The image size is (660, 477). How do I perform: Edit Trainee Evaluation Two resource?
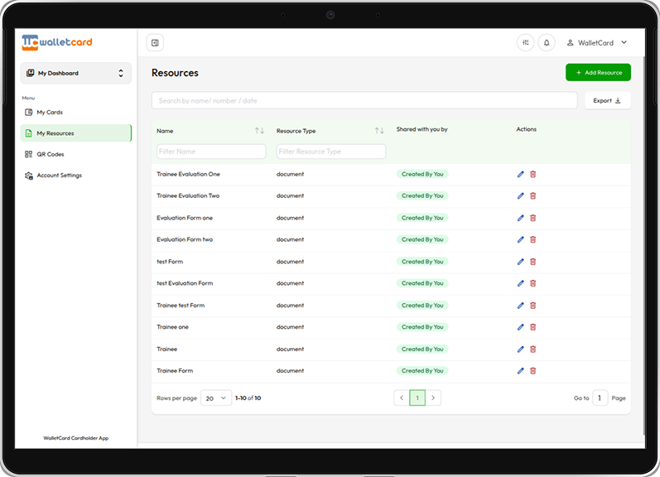521,195
